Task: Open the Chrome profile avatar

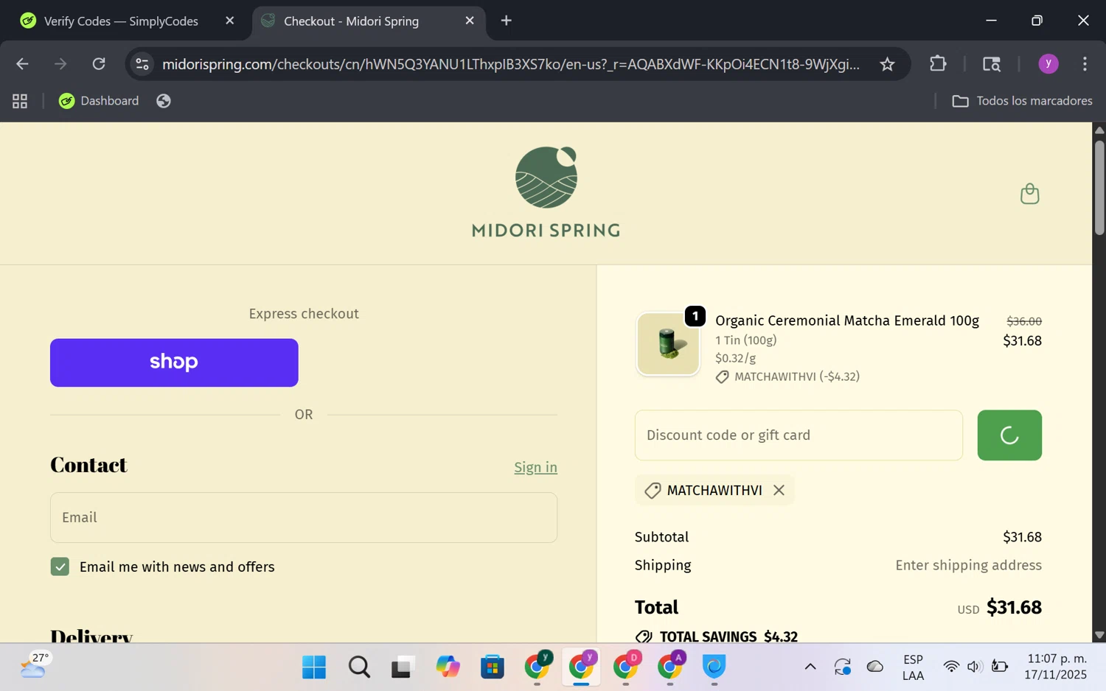Action: pos(1048,64)
